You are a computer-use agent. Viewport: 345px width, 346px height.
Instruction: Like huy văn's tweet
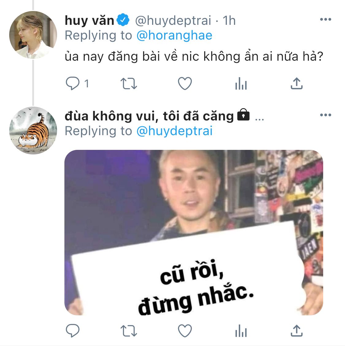pyautogui.click(x=185, y=83)
